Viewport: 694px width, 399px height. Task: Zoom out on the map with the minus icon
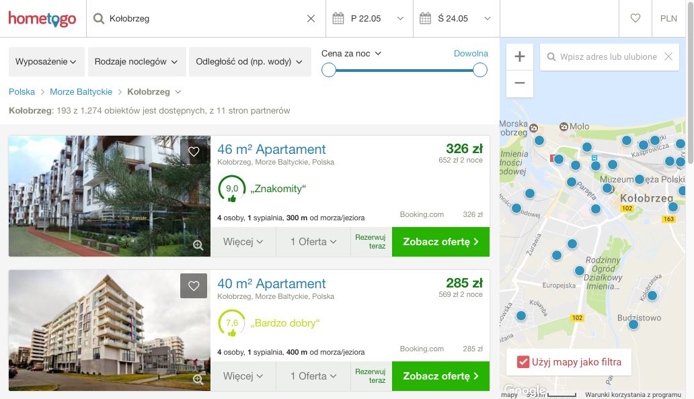tap(519, 83)
